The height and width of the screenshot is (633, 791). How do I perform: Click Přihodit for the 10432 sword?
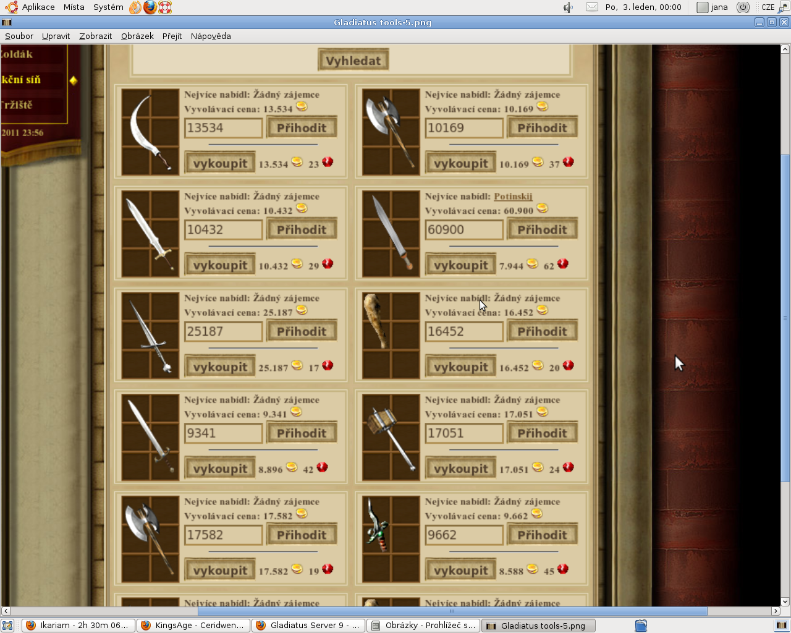pyautogui.click(x=302, y=229)
